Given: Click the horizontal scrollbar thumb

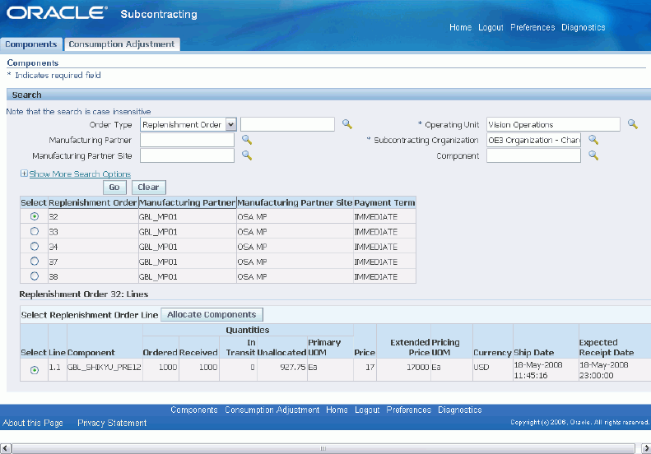Looking at the screenshot, I should pyautogui.click(x=323, y=448).
